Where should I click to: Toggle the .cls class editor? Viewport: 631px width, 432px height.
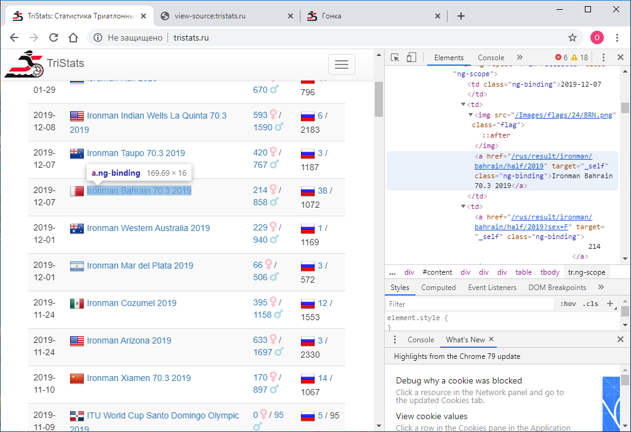click(x=590, y=303)
